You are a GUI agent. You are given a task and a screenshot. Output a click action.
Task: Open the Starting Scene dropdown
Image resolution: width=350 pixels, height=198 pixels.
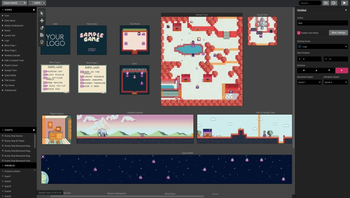point(322,47)
